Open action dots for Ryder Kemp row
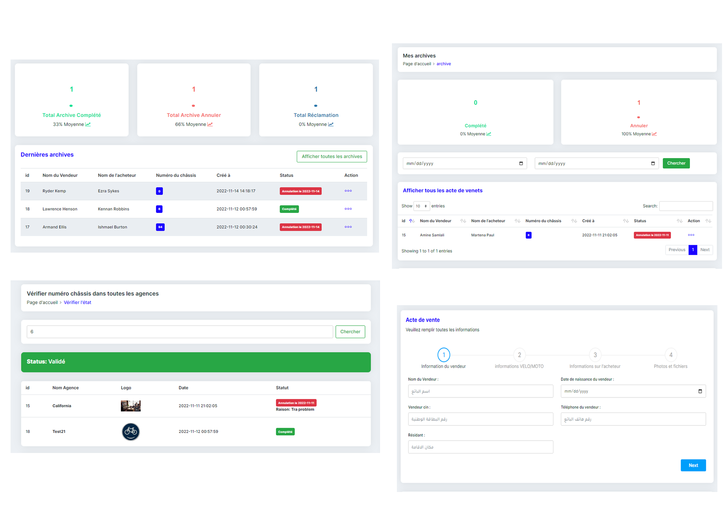 tap(348, 191)
